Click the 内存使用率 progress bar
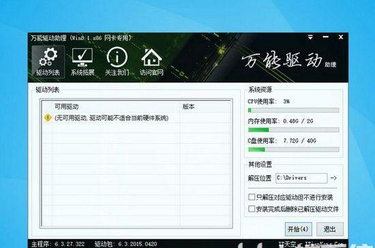This screenshot has height=248, width=375. pyautogui.click(x=293, y=130)
